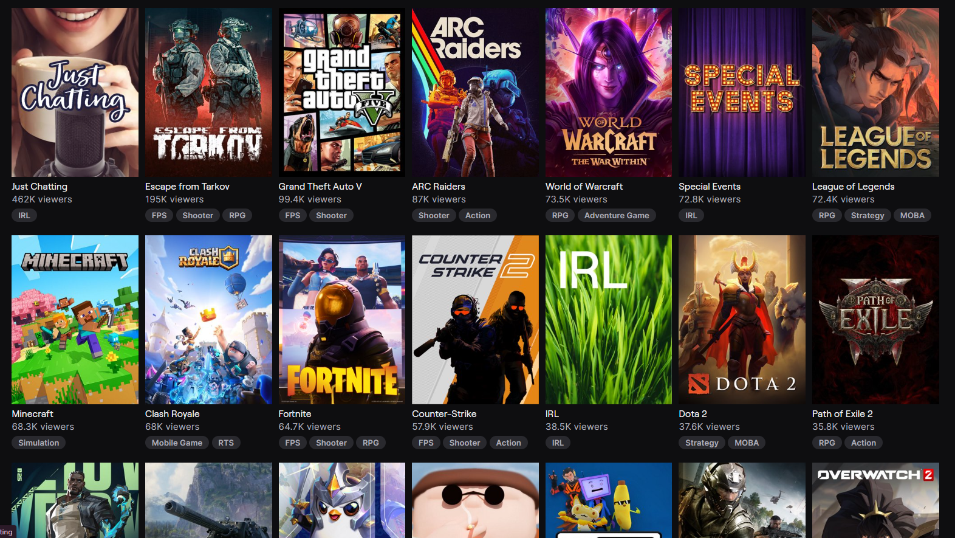Viewport: 955px width, 538px height.
Task: Select the IRL tag under Special Events
Action: tap(691, 215)
